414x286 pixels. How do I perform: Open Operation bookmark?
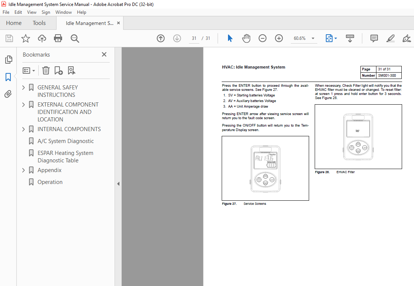click(50, 182)
